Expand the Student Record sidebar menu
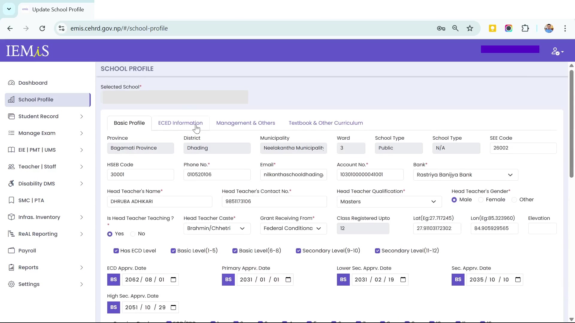This screenshot has width=575, height=323. [x=48, y=116]
